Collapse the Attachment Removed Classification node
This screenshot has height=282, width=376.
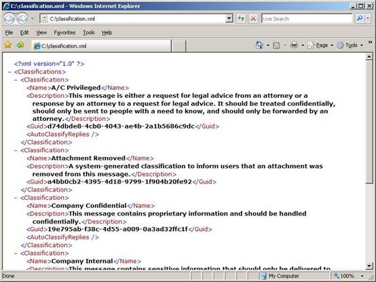pyautogui.click(x=16, y=150)
